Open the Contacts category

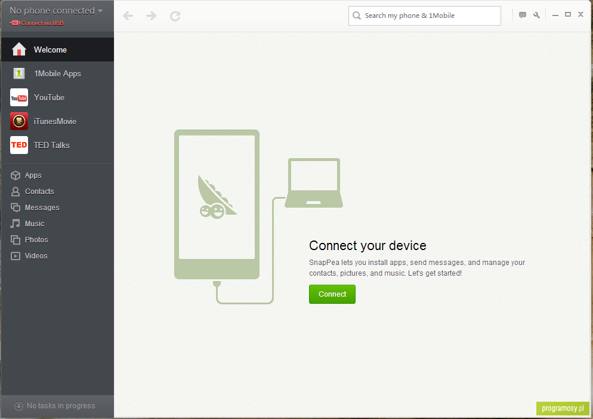pyautogui.click(x=57, y=191)
